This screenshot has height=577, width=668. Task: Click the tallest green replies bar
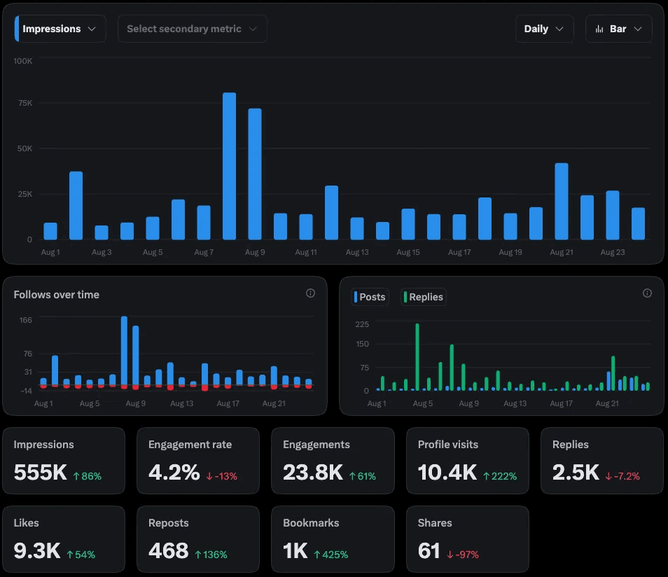[417, 357]
